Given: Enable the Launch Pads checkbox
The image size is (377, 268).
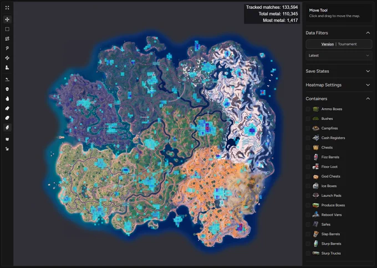Looking at the screenshot, I should [308, 196].
